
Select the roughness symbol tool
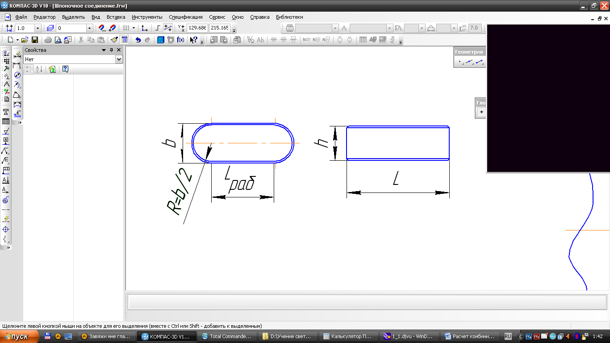[6, 131]
